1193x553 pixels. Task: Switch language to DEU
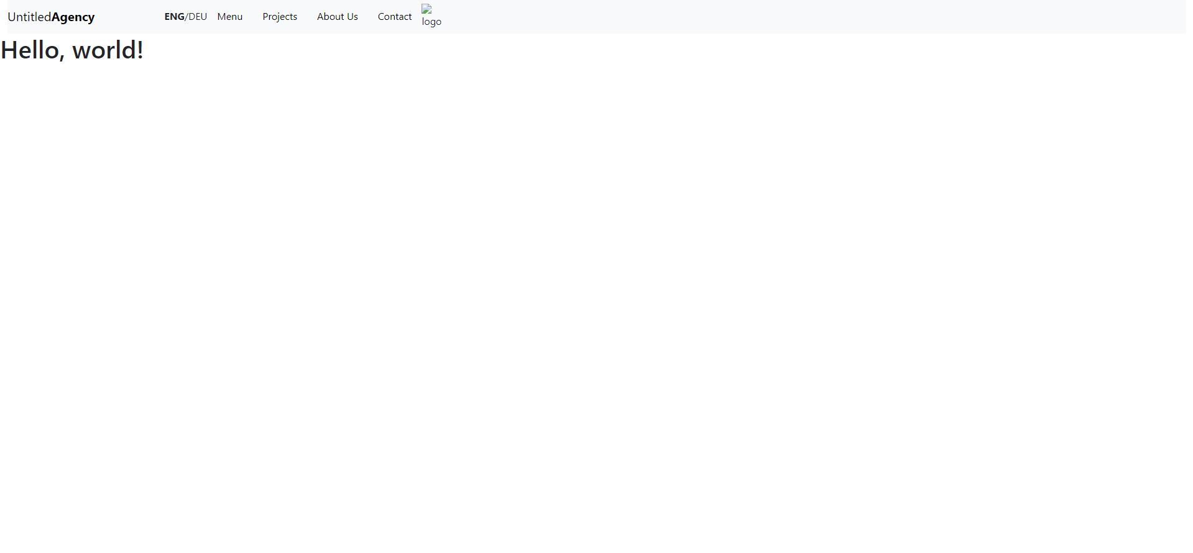(198, 17)
